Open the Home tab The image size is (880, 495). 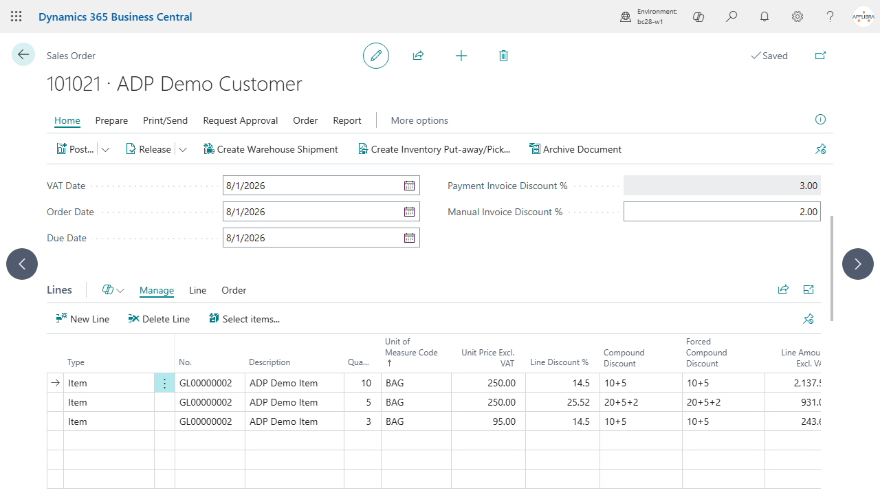point(67,120)
